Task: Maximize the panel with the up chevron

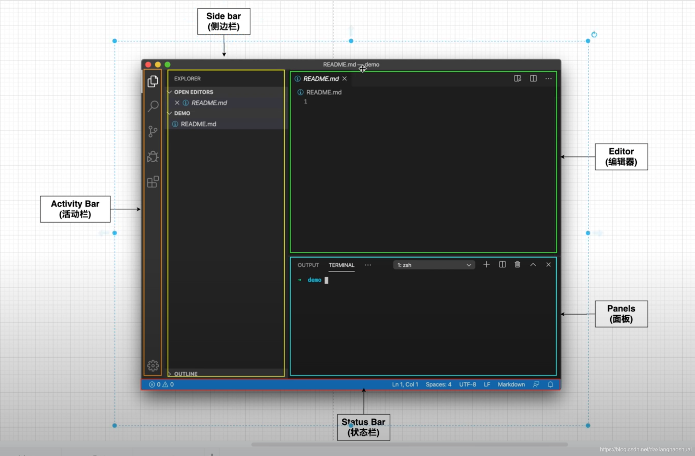Action: [533, 264]
